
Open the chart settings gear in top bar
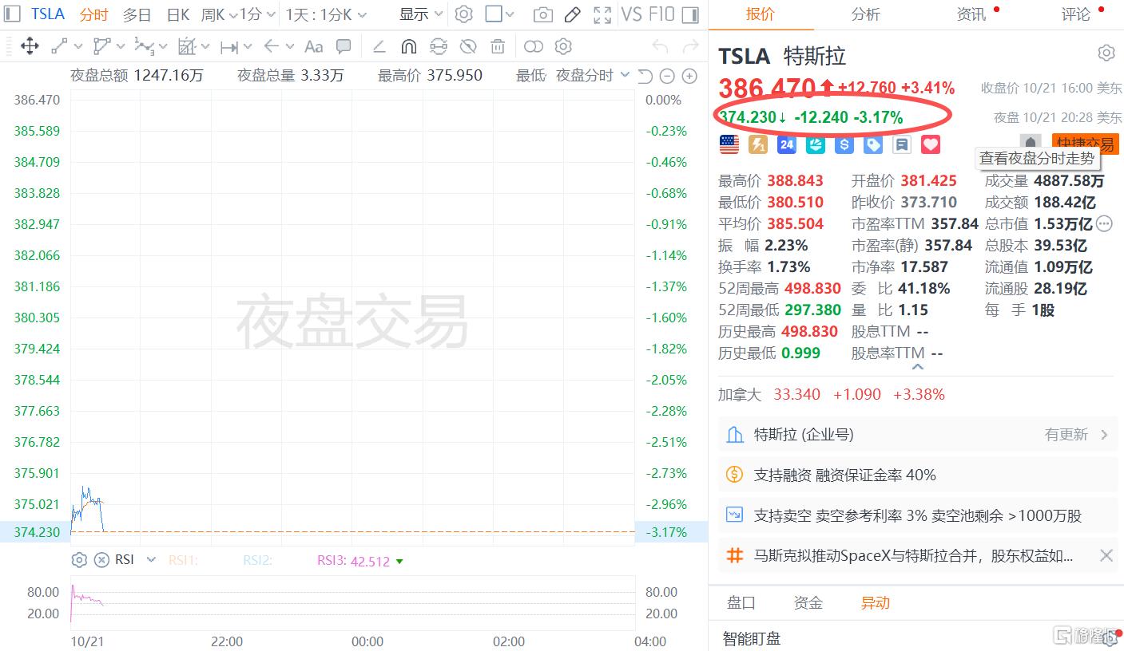point(464,14)
